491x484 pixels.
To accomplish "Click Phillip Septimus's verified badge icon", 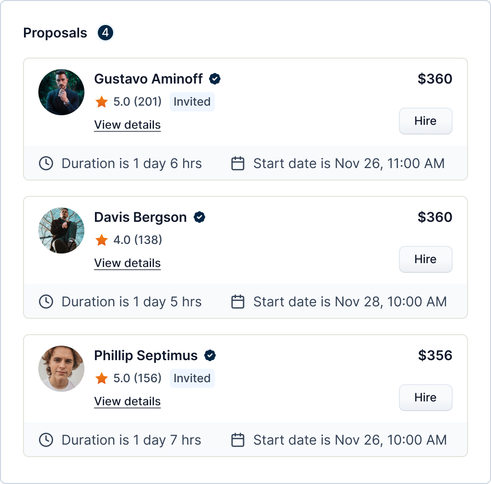I will coord(210,355).
